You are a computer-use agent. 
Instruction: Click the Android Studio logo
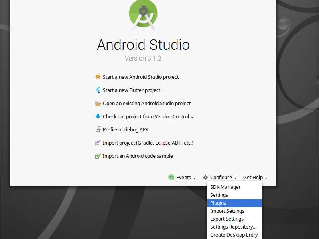pyautogui.click(x=143, y=16)
